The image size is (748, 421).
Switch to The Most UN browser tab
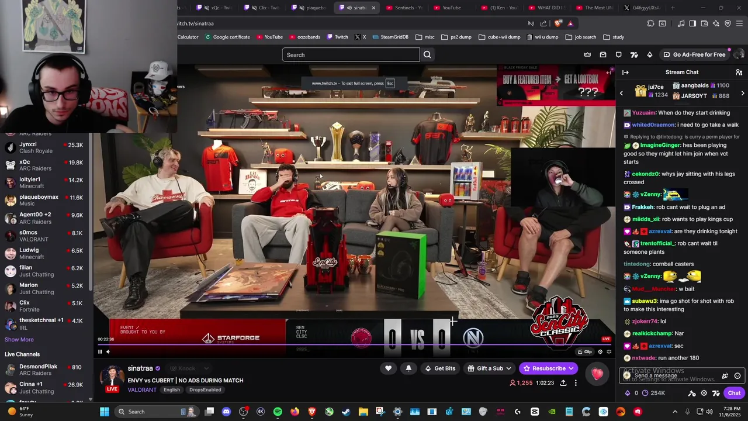[594, 8]
